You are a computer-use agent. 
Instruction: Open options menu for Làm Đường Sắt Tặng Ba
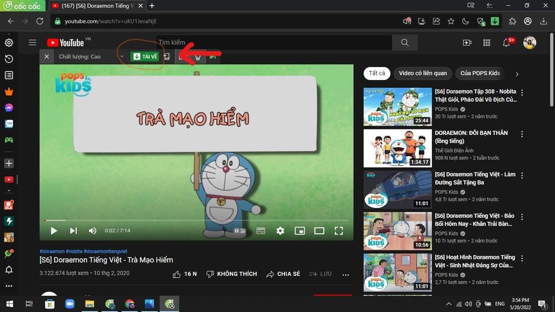coord(522,175)
